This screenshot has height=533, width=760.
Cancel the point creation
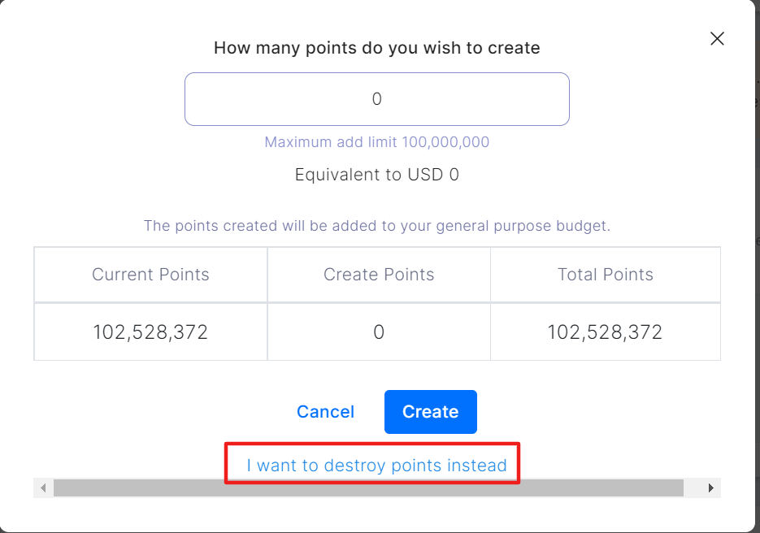[325, 412]
